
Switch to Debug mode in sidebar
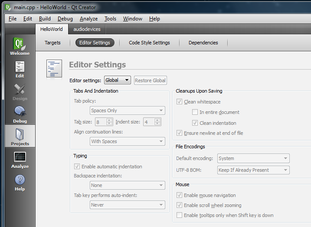[x=20, y=114]
